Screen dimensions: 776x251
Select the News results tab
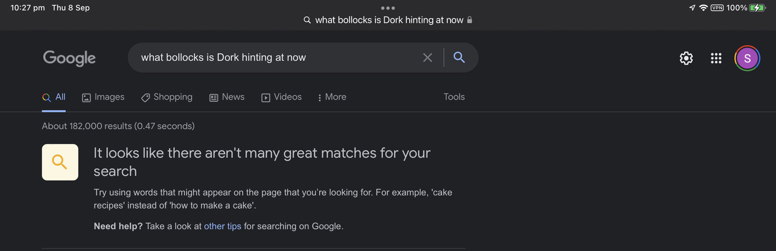coord(227,97)
